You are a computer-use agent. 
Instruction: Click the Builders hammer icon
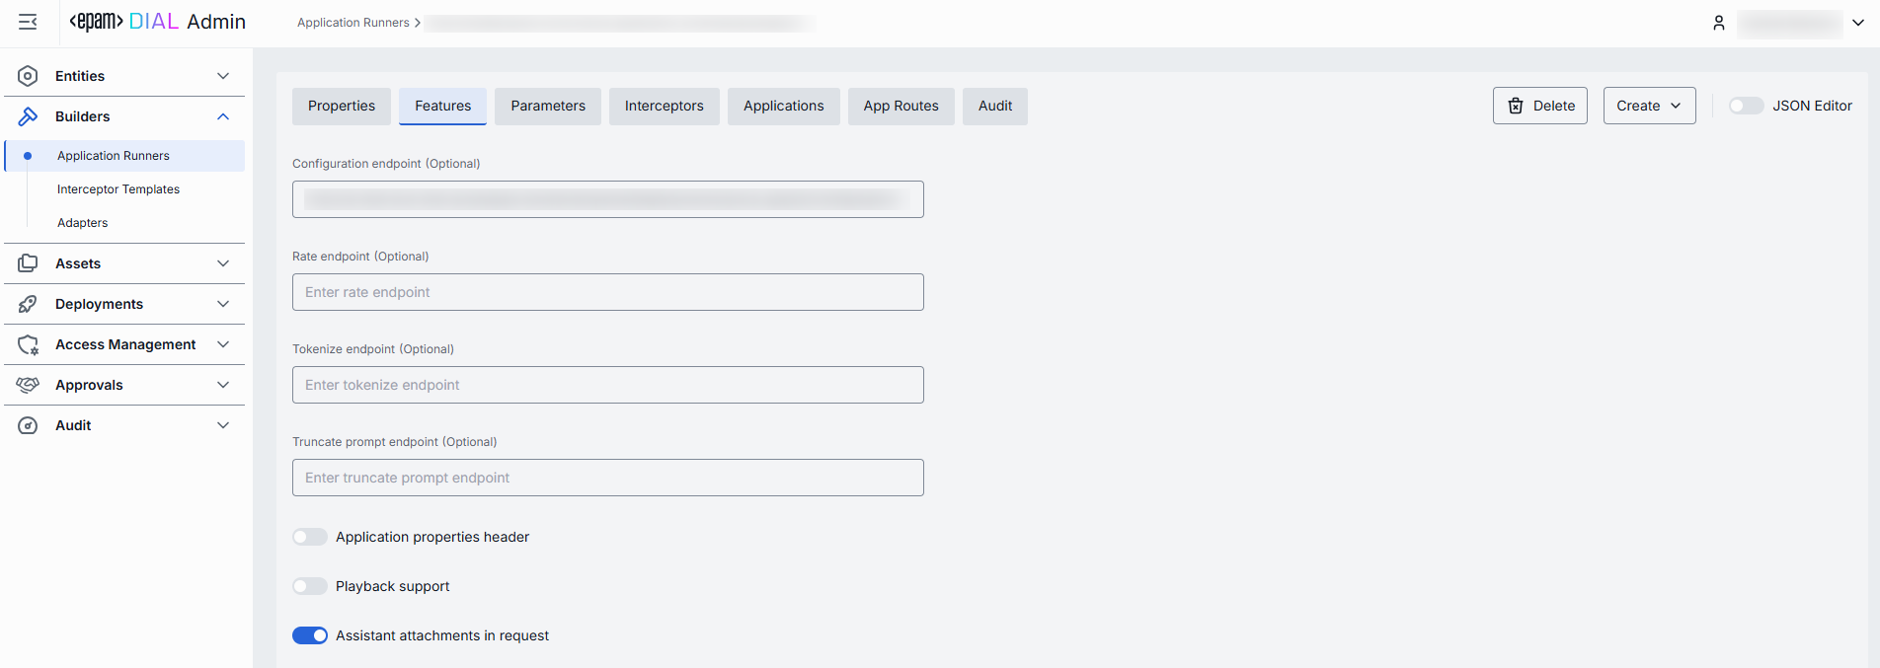click(x=28, y=116)
